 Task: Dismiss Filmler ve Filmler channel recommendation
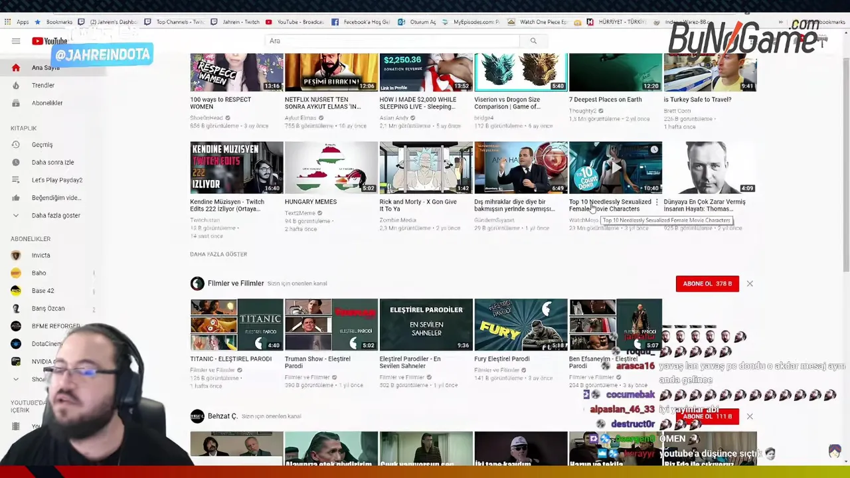(x=750, y=283)
